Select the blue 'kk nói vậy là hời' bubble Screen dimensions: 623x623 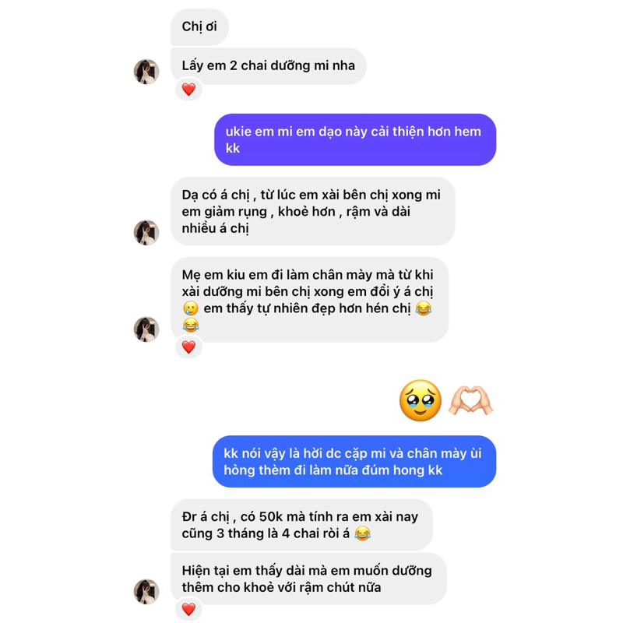(x=354, y=462)
